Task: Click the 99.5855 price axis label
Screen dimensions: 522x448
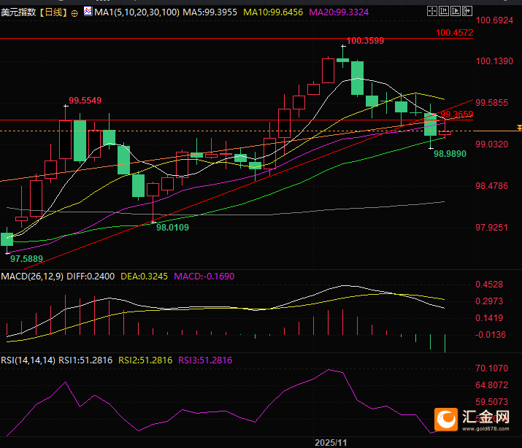Action: [492, 102]
